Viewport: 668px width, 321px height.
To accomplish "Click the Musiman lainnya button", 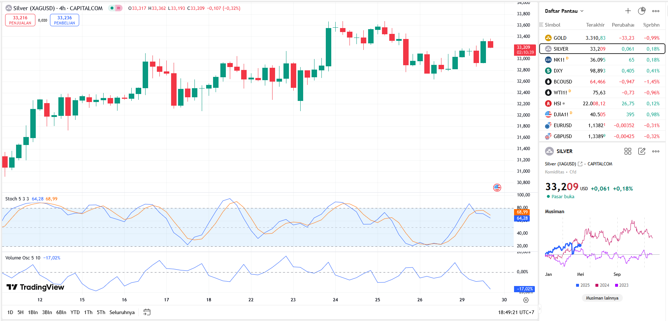I will (x=602, y=298).
